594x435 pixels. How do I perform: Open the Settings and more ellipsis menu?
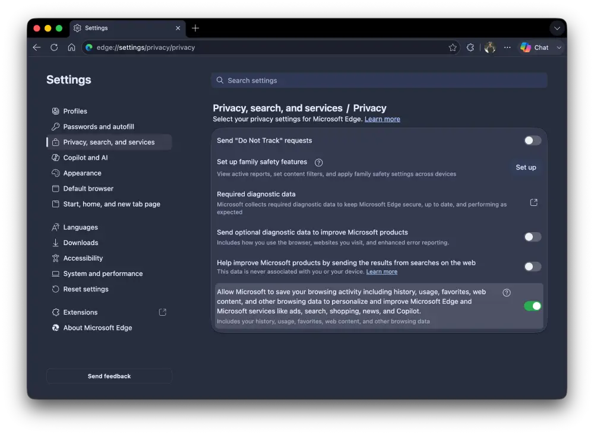pos(507,47)
